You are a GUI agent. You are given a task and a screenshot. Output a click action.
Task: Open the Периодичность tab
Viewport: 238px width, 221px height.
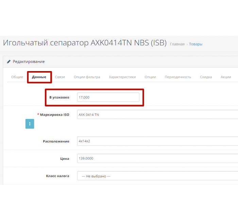(x=178, y=77)
